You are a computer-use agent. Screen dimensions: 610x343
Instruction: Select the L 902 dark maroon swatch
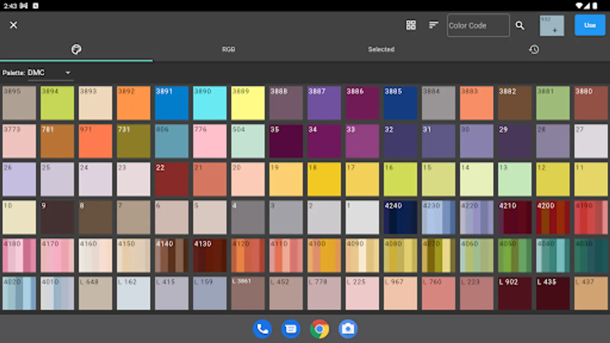pyautogui.click(x=515, y=294)
